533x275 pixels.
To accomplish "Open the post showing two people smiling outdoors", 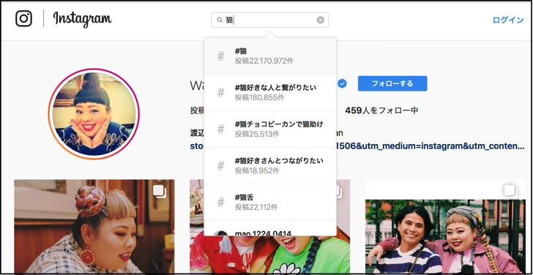I will point(445,227).
